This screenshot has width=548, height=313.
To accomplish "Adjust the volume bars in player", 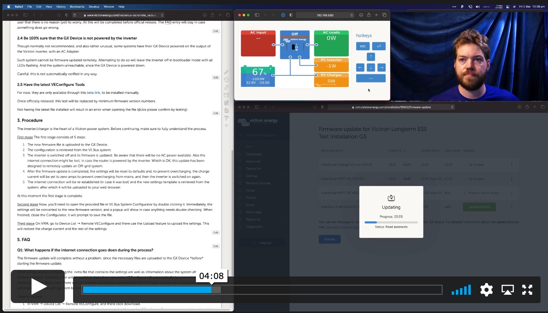I will 461,289.
